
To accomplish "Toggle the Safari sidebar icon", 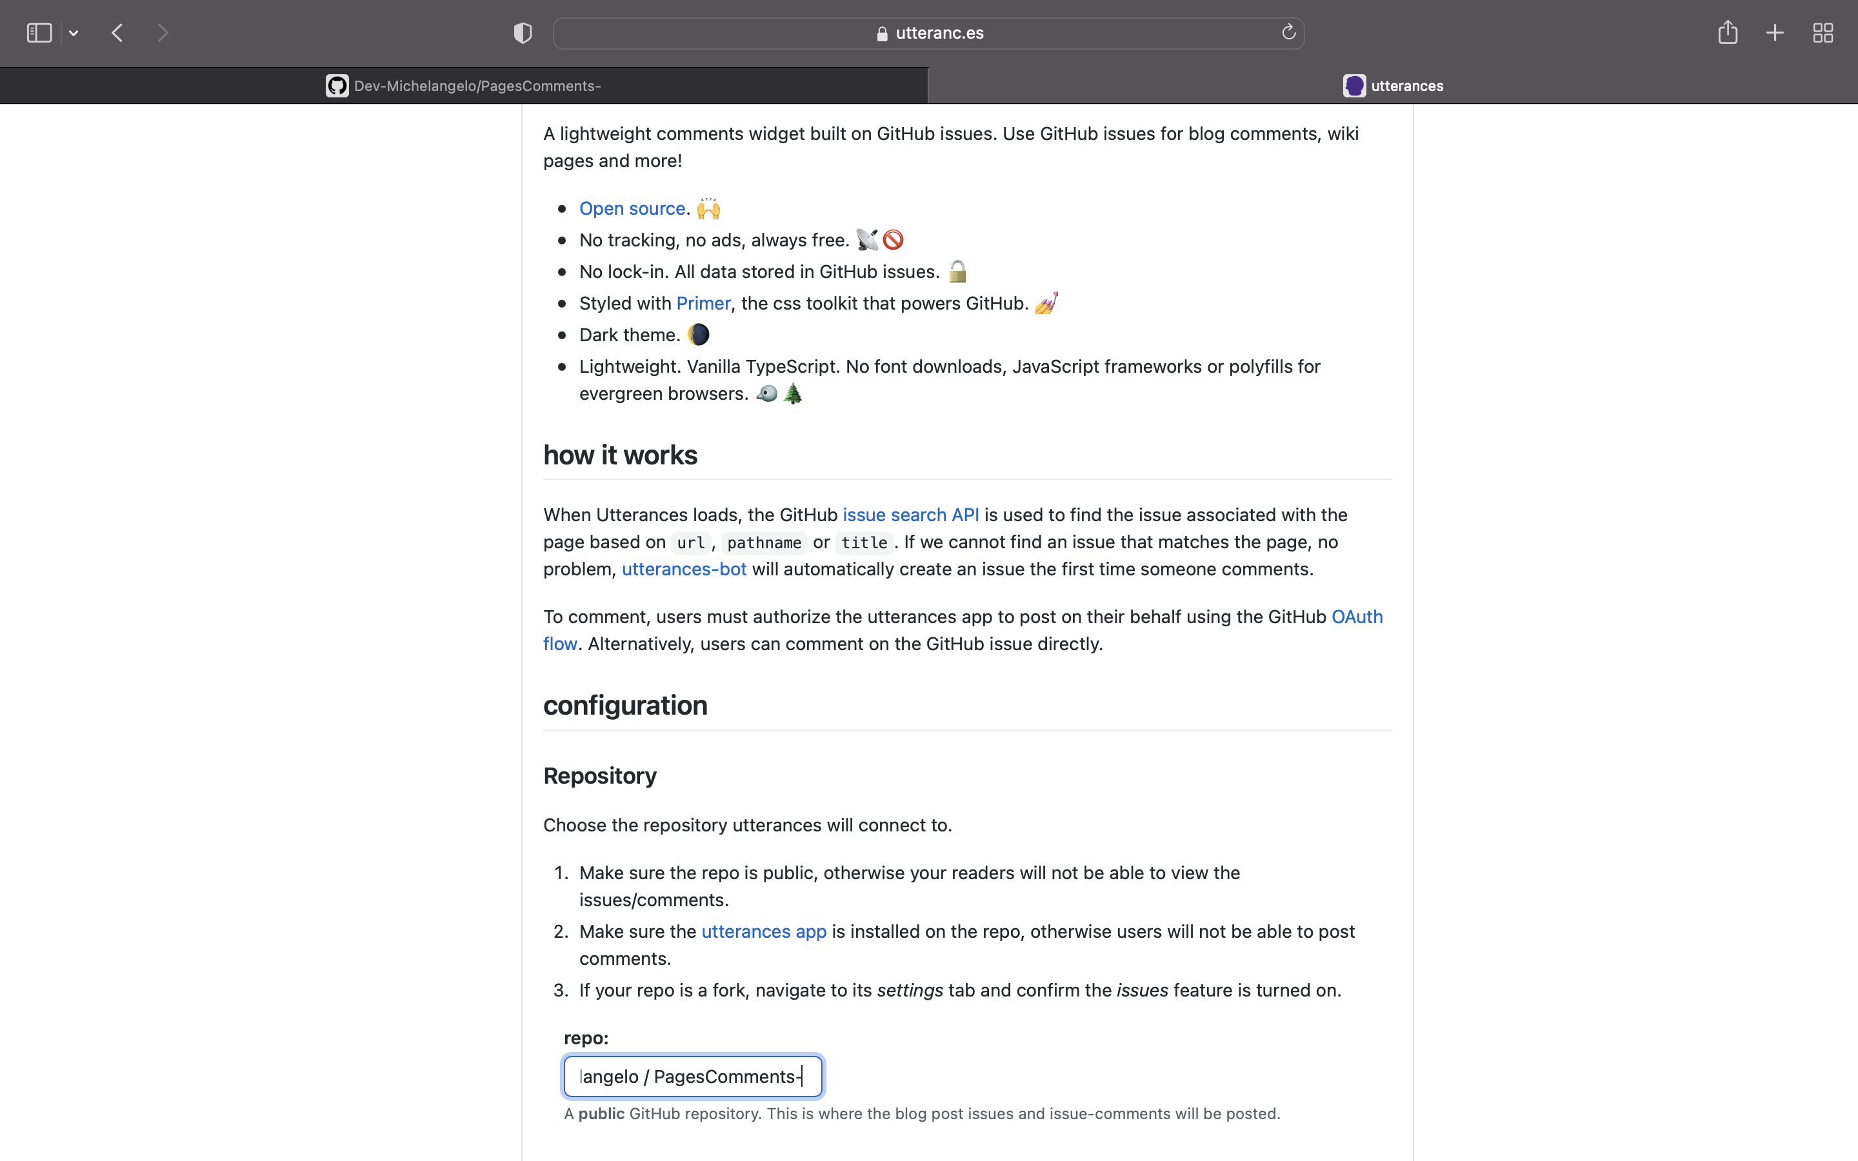I will (39, 33).
